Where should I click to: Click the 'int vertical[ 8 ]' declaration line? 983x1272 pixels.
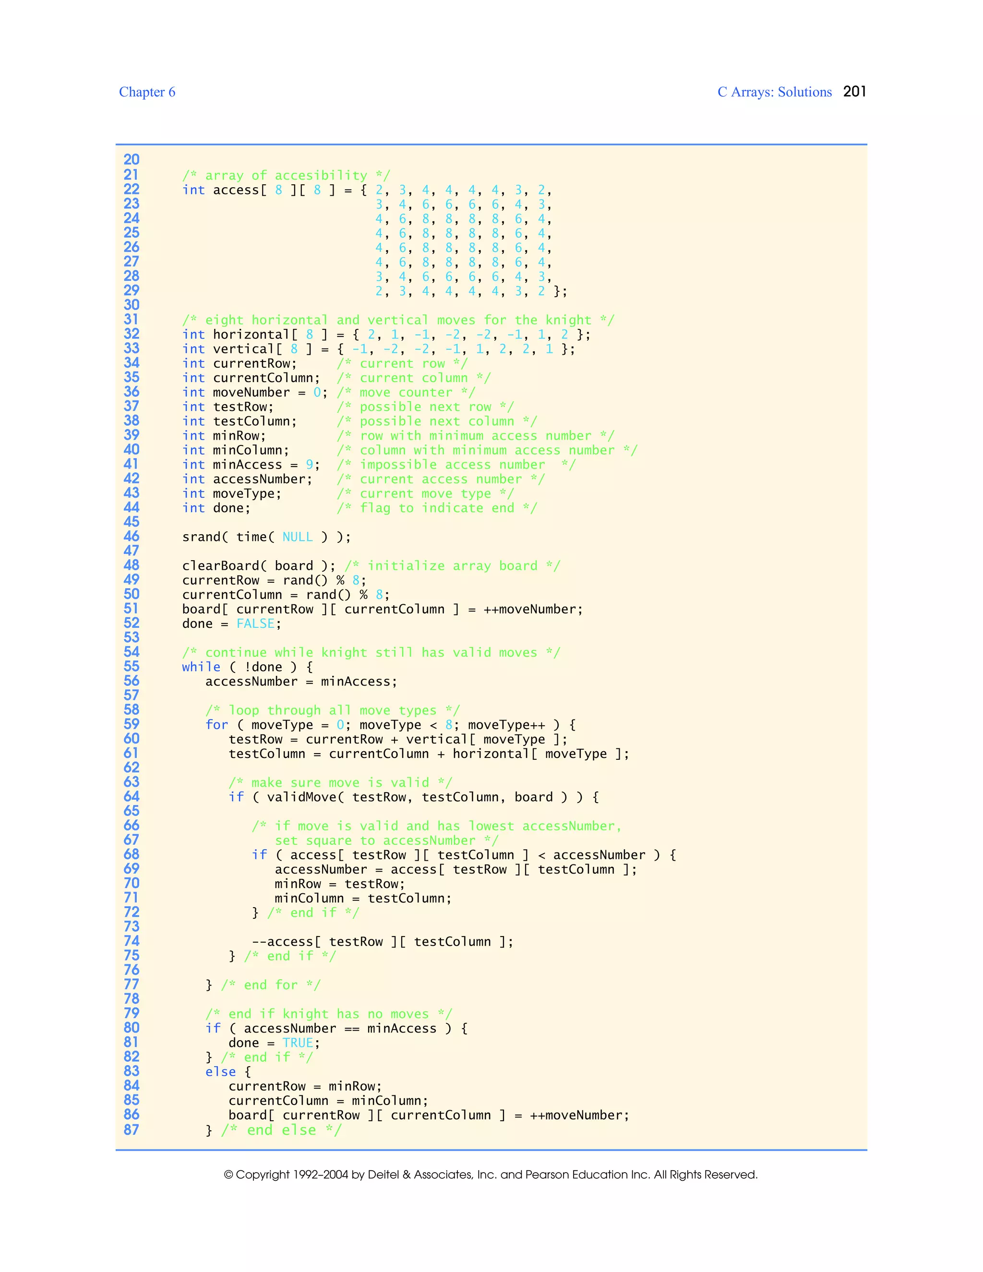pos(378,349)
